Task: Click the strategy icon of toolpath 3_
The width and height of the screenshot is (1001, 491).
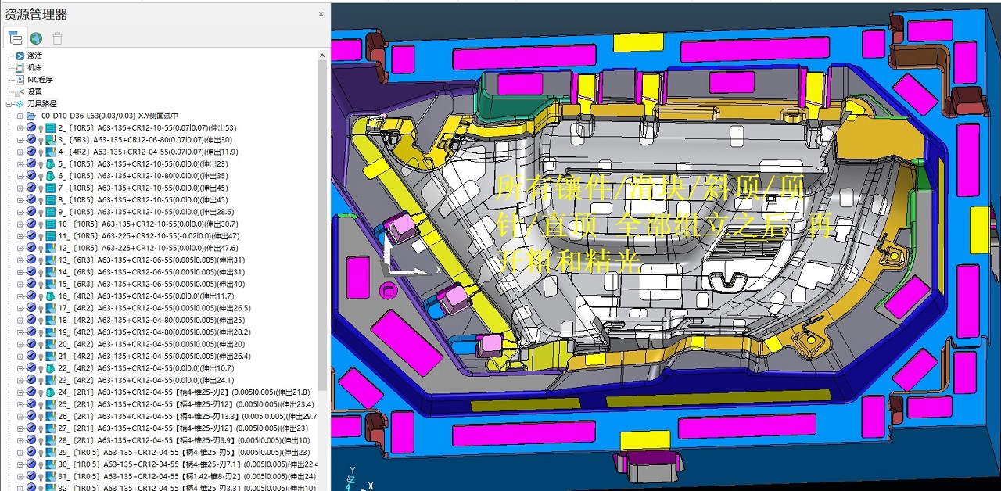Action: (51, 140)
